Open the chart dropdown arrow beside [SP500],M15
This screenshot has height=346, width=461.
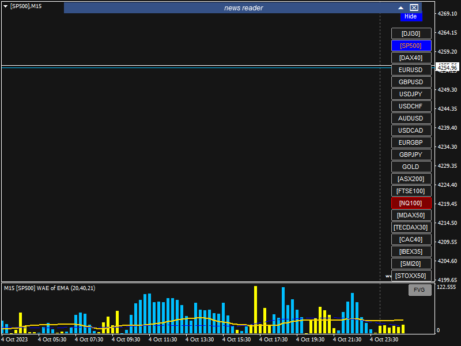[x=5, y=6]
